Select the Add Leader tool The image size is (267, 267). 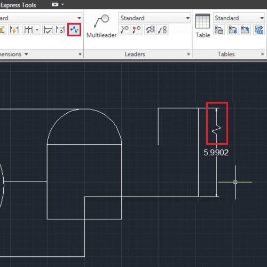click(124, 29)
